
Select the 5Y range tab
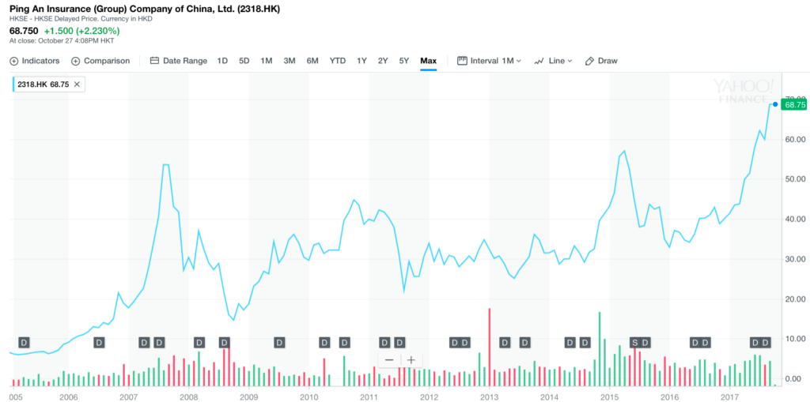pos(404,61)
